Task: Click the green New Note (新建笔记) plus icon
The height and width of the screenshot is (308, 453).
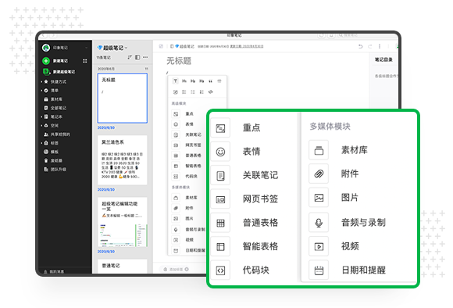Action: (46, 61)
